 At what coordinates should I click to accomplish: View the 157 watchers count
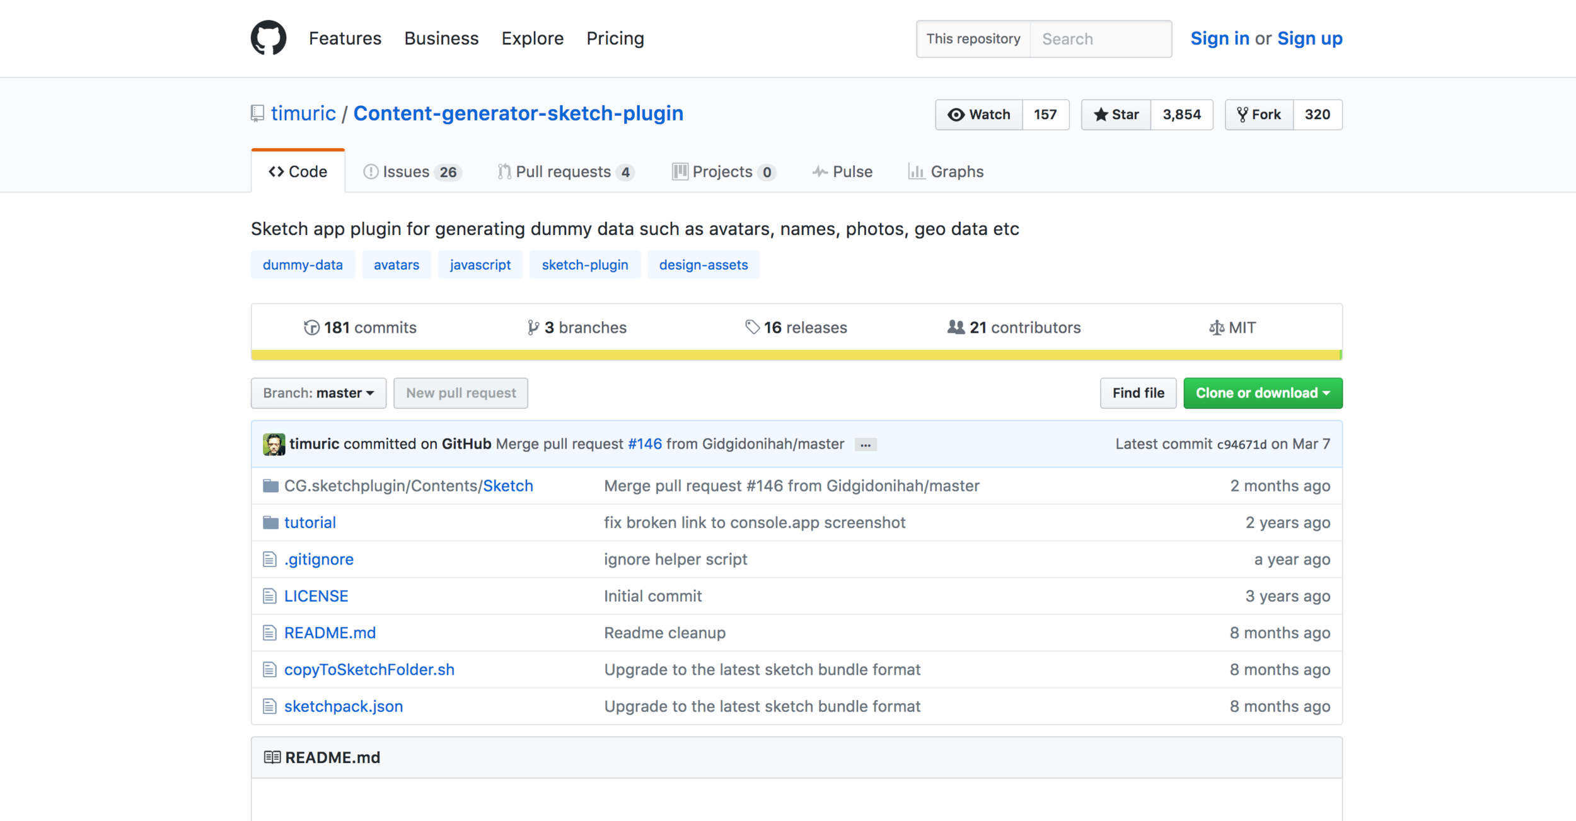point(1045,115)
